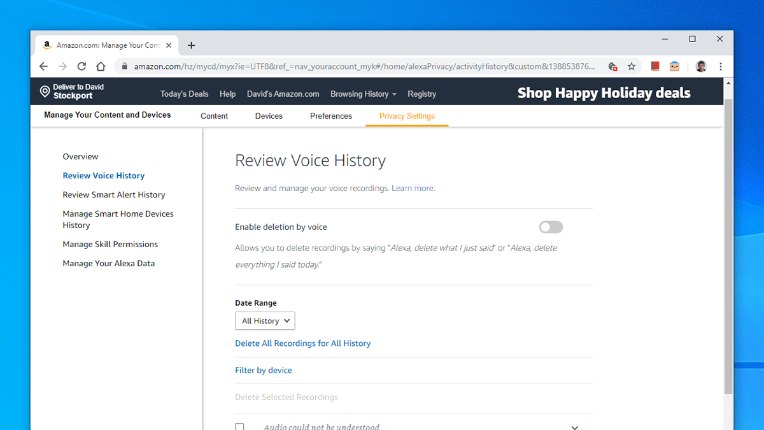
Task: Open David's Amazon.com link
Action: click(283, 94)
